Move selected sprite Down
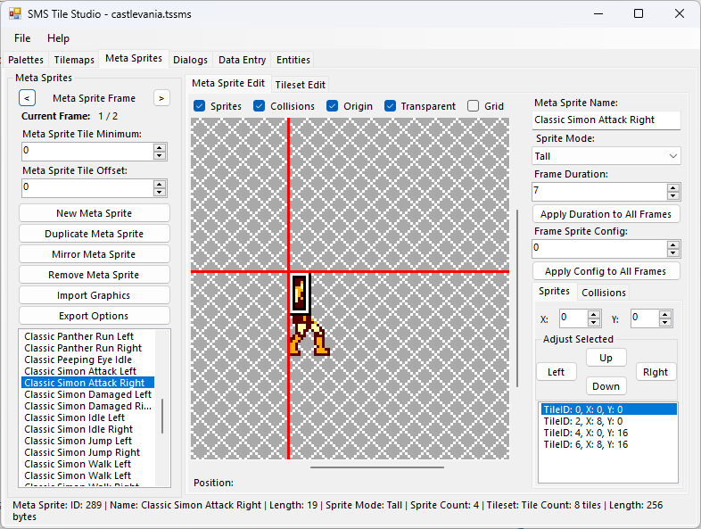 [x=606, y=386]
